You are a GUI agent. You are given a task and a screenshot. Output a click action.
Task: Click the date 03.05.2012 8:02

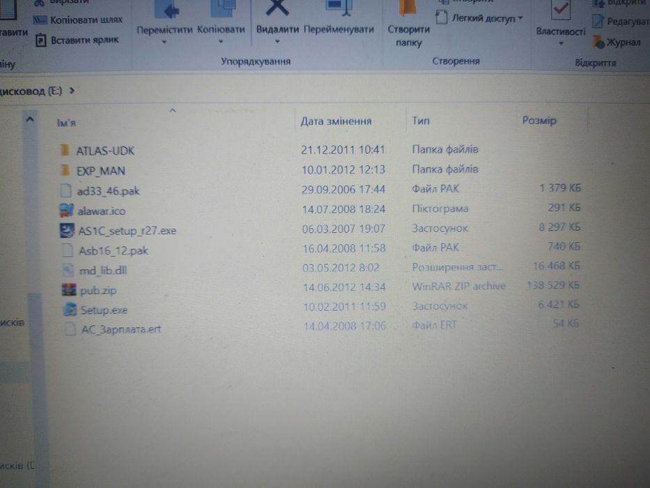pos(341,267)
